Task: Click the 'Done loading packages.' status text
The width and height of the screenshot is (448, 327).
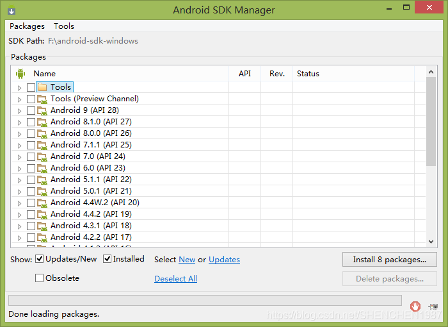Action: pyautogui.click(x=54, y=314)
